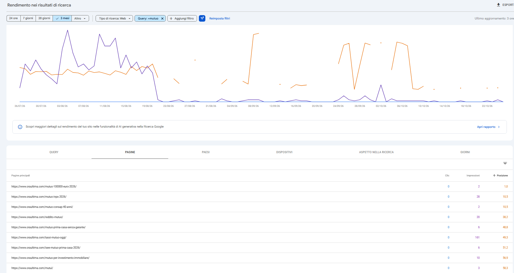Click the table filter rows icon
The height and width of the screenshot is (273, 514).
pyautogui.click(x=505, y=163)
